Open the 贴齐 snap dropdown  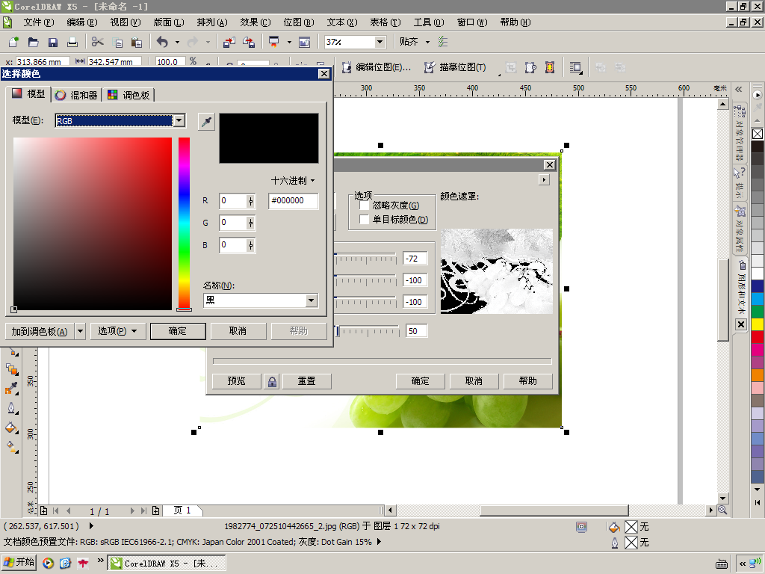427,42
